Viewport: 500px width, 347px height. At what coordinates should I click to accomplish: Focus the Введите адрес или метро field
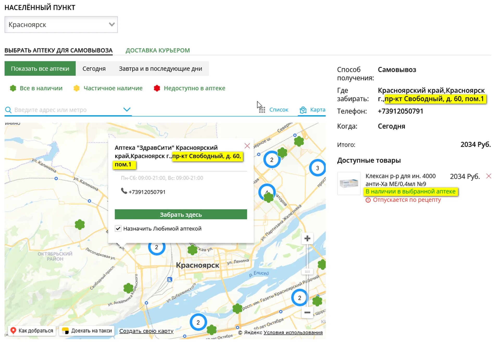coord(68,110)
